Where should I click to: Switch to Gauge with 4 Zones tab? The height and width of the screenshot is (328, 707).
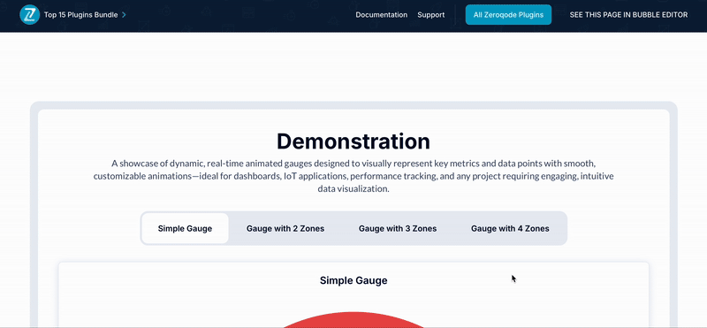point(510,228)
